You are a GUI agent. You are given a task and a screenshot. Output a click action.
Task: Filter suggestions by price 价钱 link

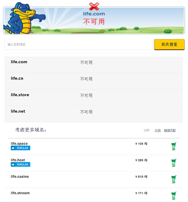click(158, 130)
